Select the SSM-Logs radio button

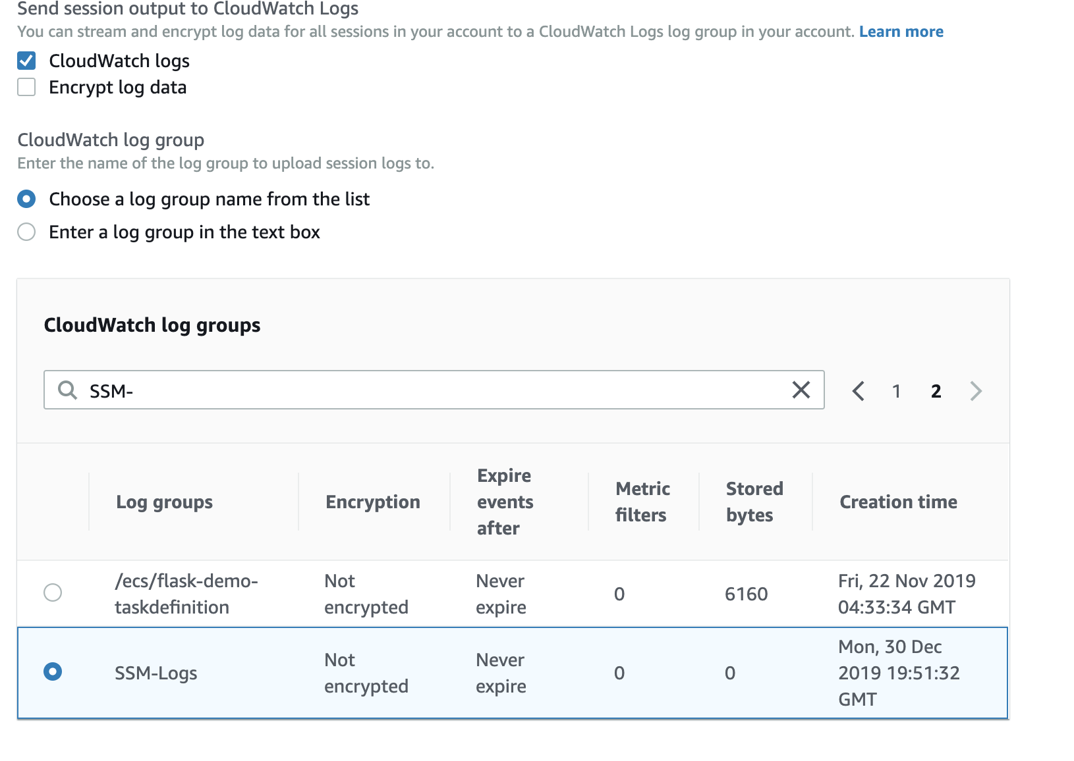point(53,671)
